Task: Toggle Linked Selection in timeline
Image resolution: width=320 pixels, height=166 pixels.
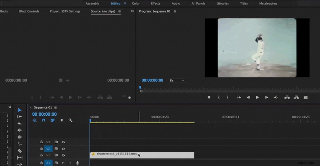Action: pyautogui.click(x=52, y=121)
